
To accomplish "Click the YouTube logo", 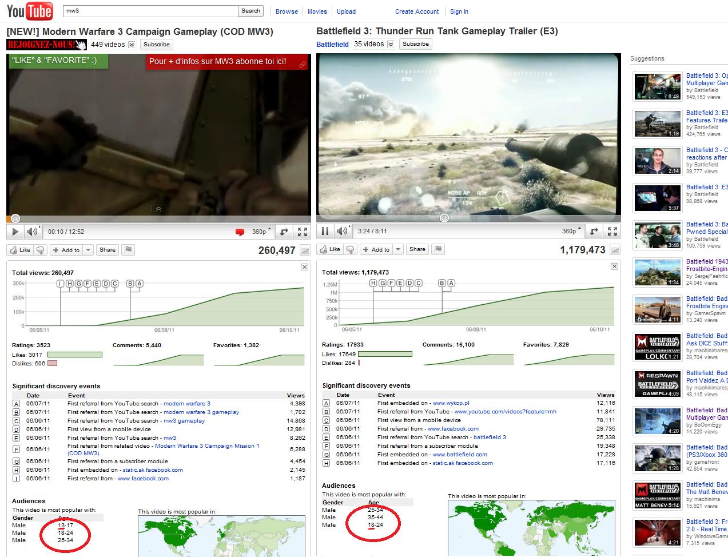I will pyautogui.click(x=30, y=11).
